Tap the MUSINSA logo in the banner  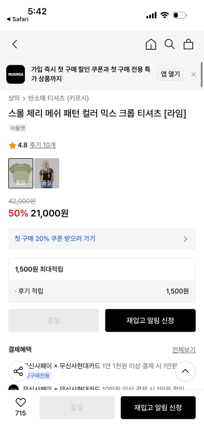coord(15,74)
